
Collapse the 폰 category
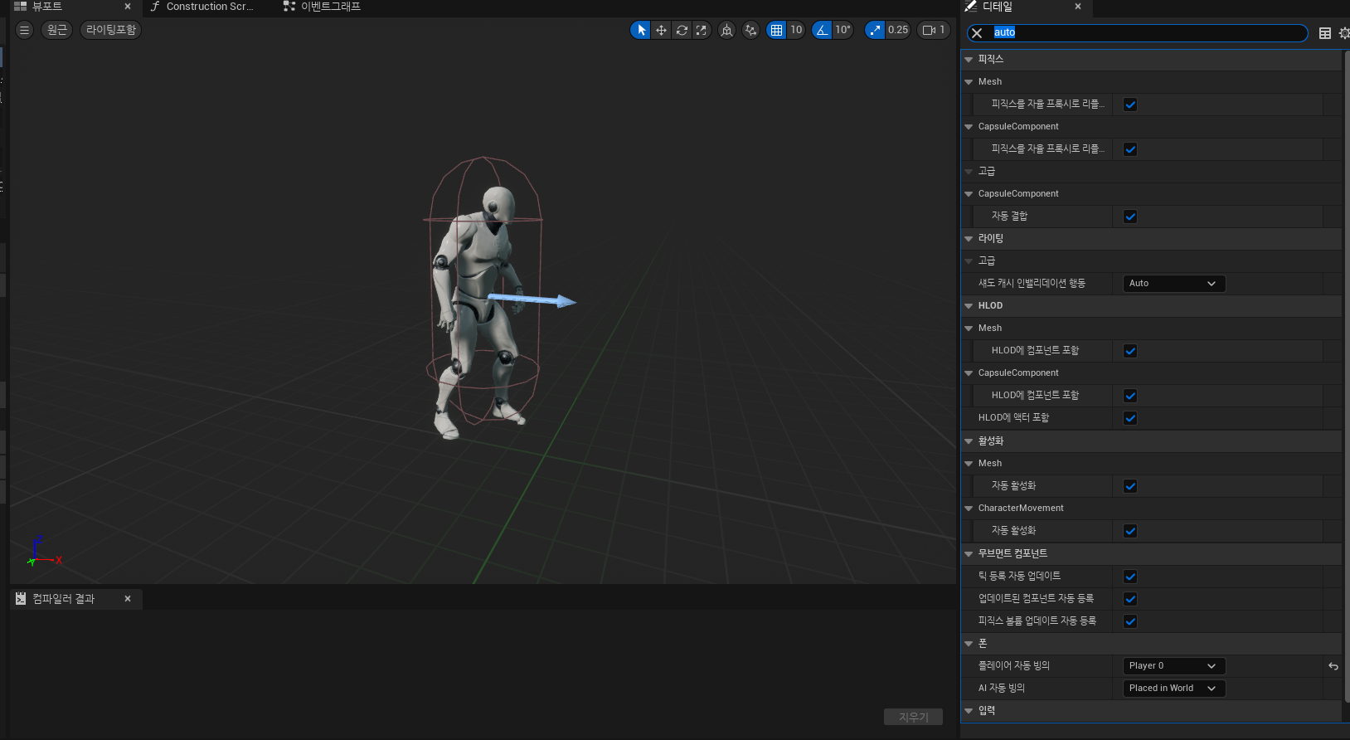(969, 644)
